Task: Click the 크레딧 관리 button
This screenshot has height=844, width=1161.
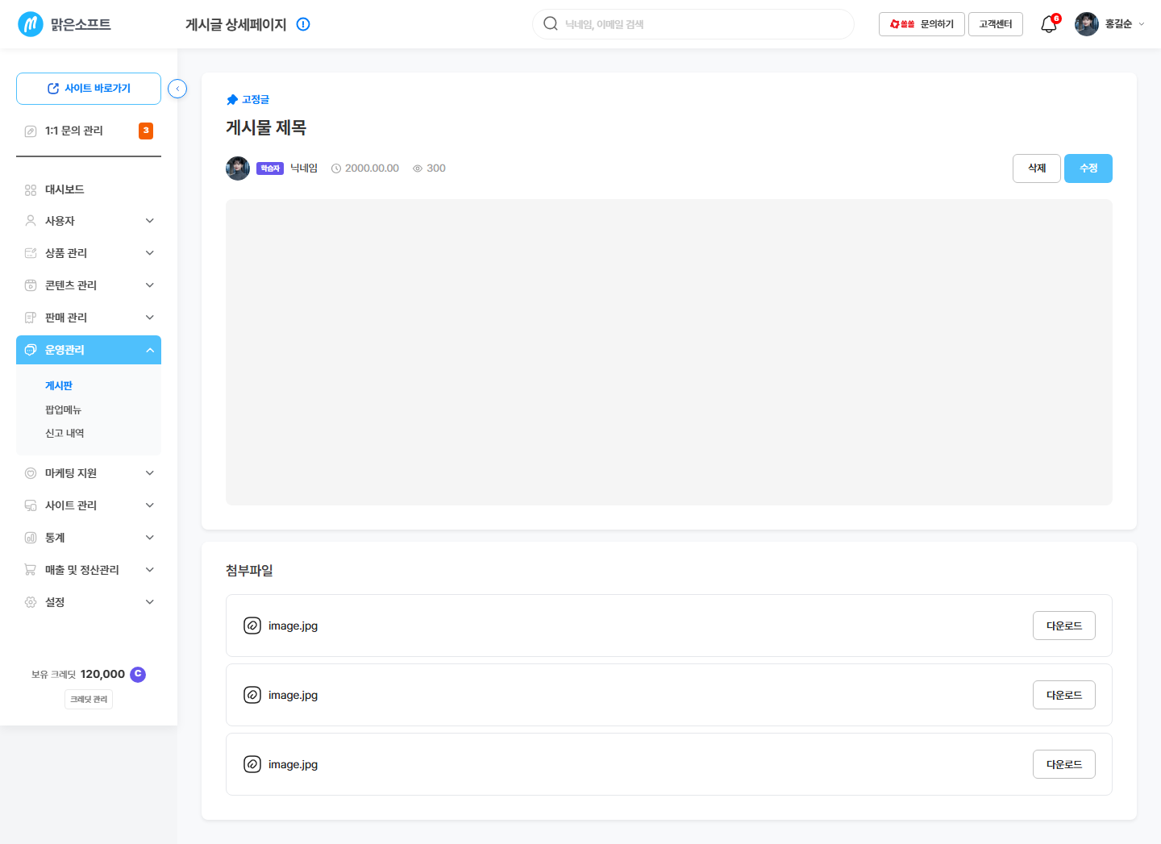Action: click(89, 699)
